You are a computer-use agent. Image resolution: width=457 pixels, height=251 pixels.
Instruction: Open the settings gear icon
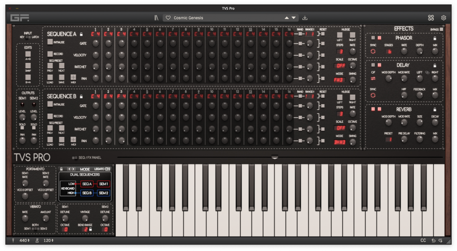[444, 18]
